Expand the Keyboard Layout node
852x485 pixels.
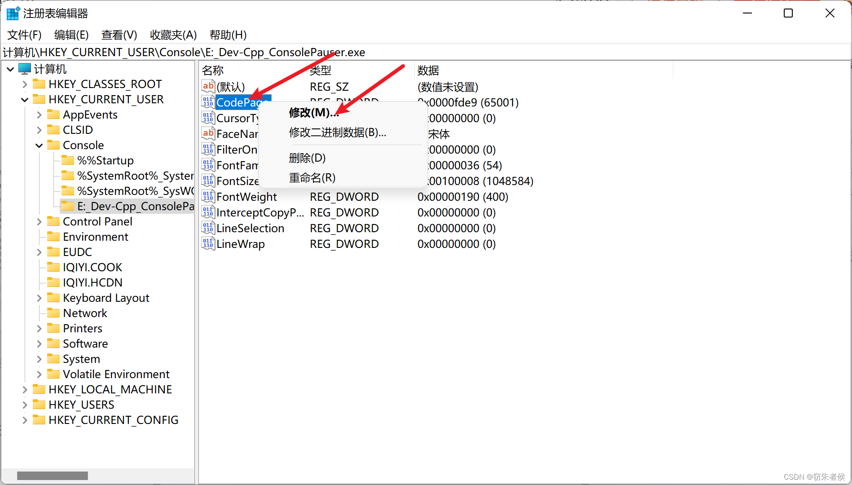[39, 298]
